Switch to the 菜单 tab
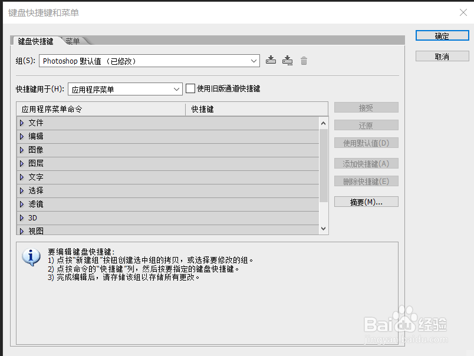This screenshot has height=356, width=474. (x=73, y=42)
